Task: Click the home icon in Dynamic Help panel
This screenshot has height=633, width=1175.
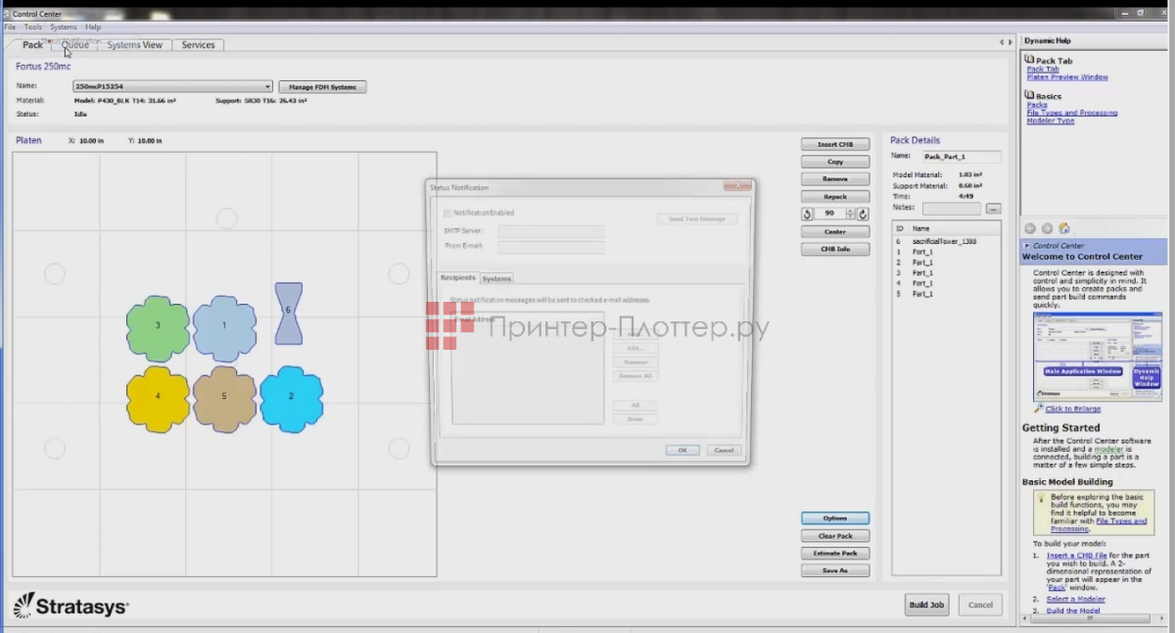Action: [x=1063, y=227]
